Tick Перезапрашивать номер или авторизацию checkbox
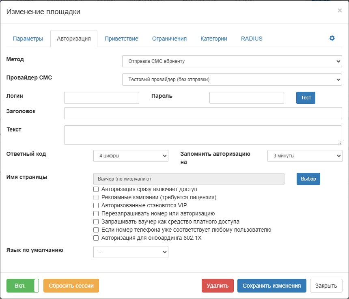349x299 pixels. coord(96,213)
